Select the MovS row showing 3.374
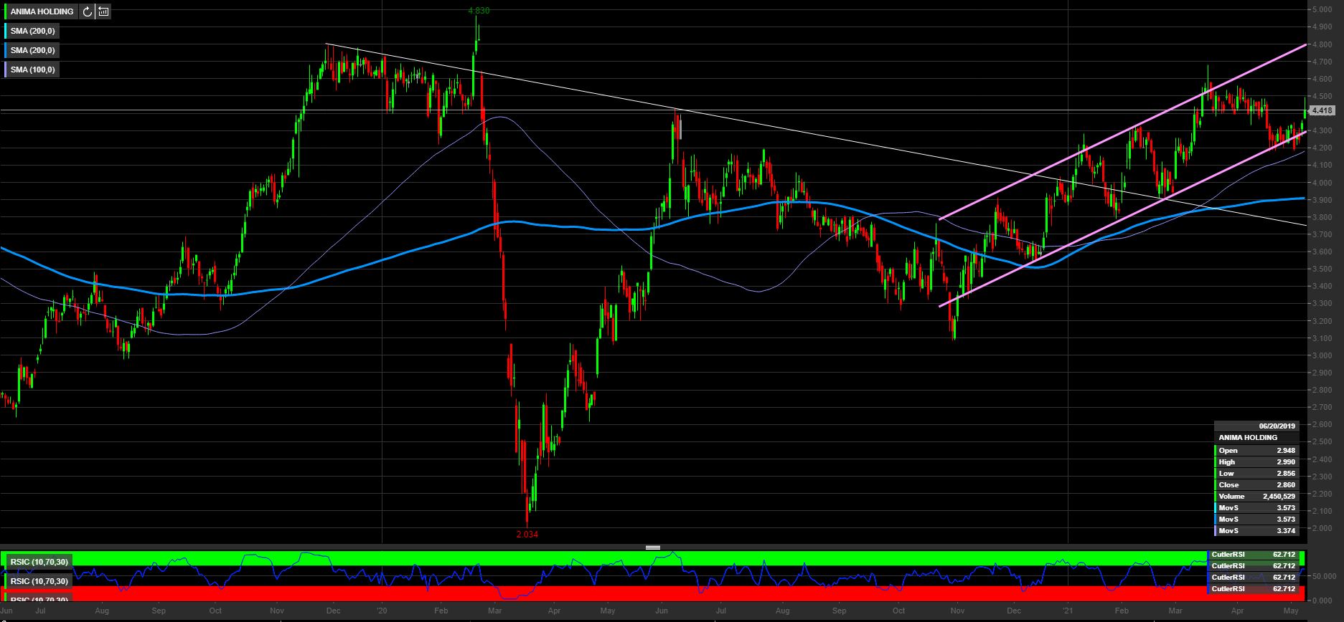The height and width of the screenshot is (622, 1344). (x=1256, y=531)
